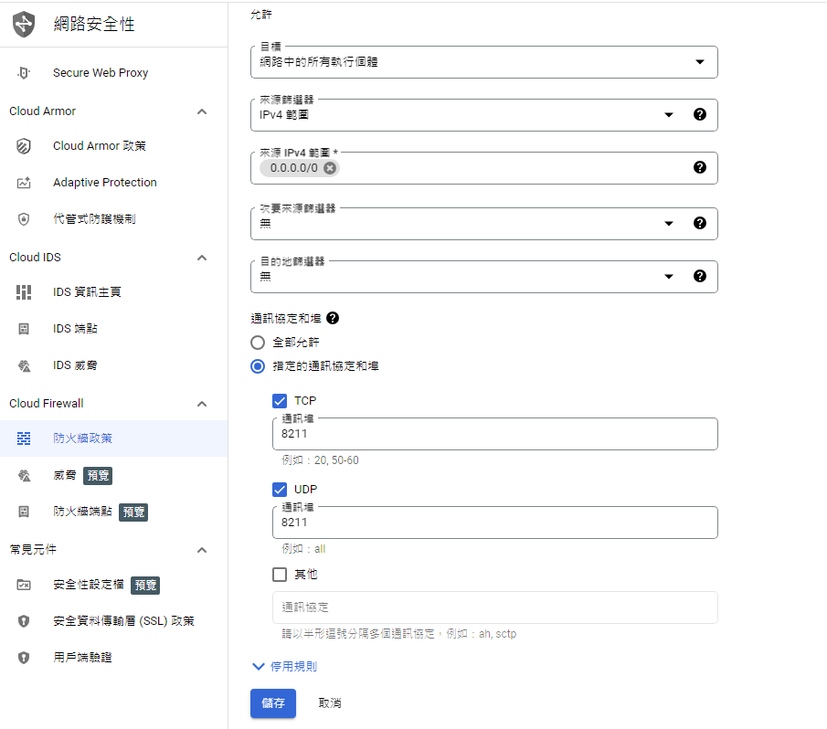Click the 通訊協定 input field

[x=495, y=607]
